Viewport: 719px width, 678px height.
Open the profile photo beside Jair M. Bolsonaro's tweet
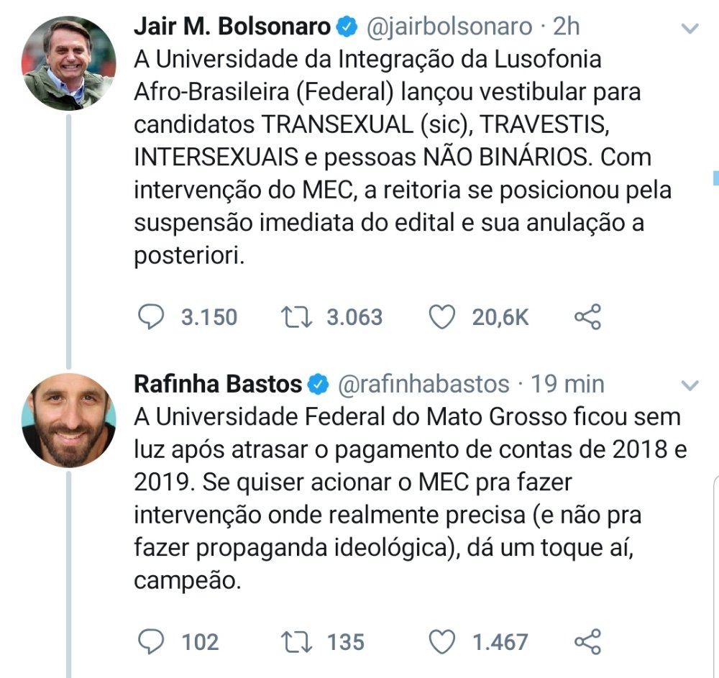(x=69, y=63)
